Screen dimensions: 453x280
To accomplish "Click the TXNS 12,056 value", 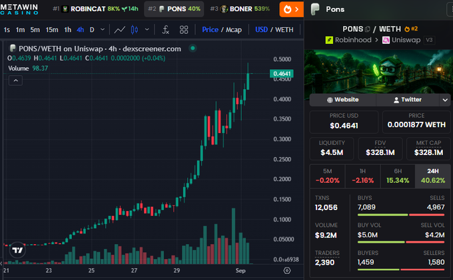I will pyautogui.click(x=326, y=208).
